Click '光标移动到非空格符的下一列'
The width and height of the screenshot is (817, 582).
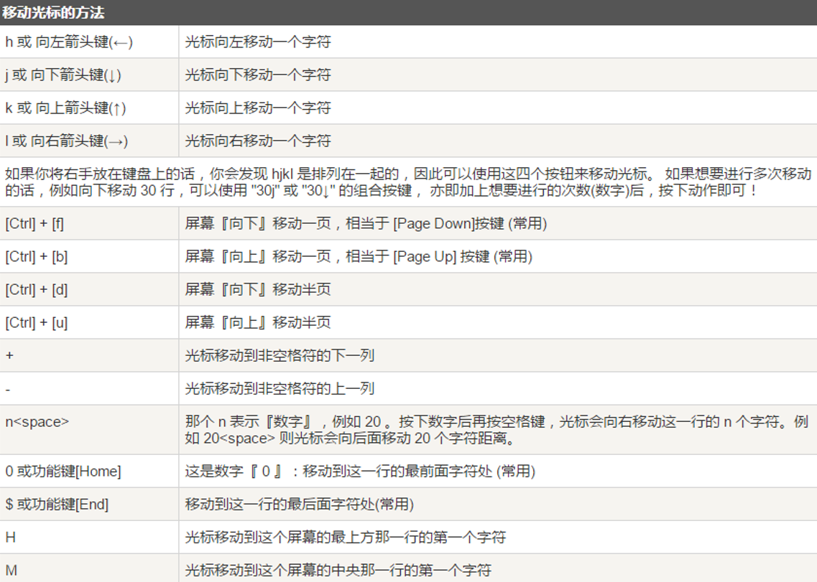click(x=280, y=355)
